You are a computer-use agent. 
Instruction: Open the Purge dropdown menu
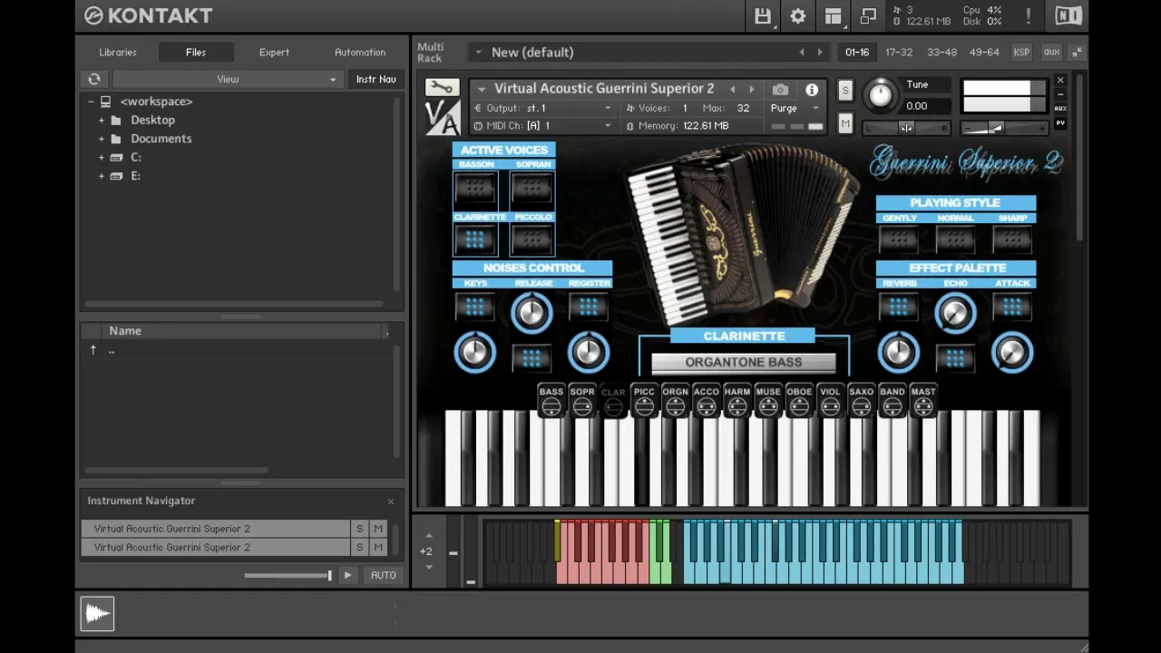795,108
